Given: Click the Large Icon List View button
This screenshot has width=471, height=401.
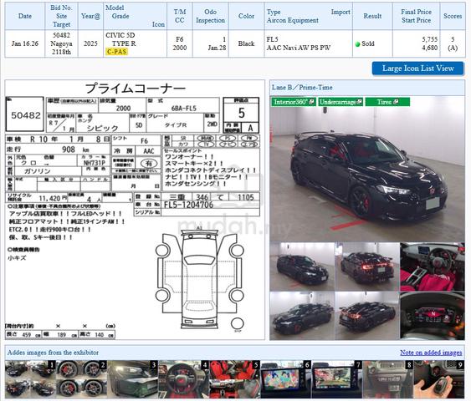Looking at the screenshot, I should 417,69.
